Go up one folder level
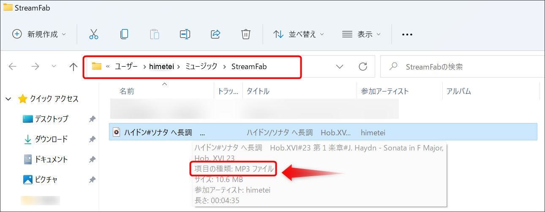The width and height of the screenshot is (545, 212). point(73,67)
